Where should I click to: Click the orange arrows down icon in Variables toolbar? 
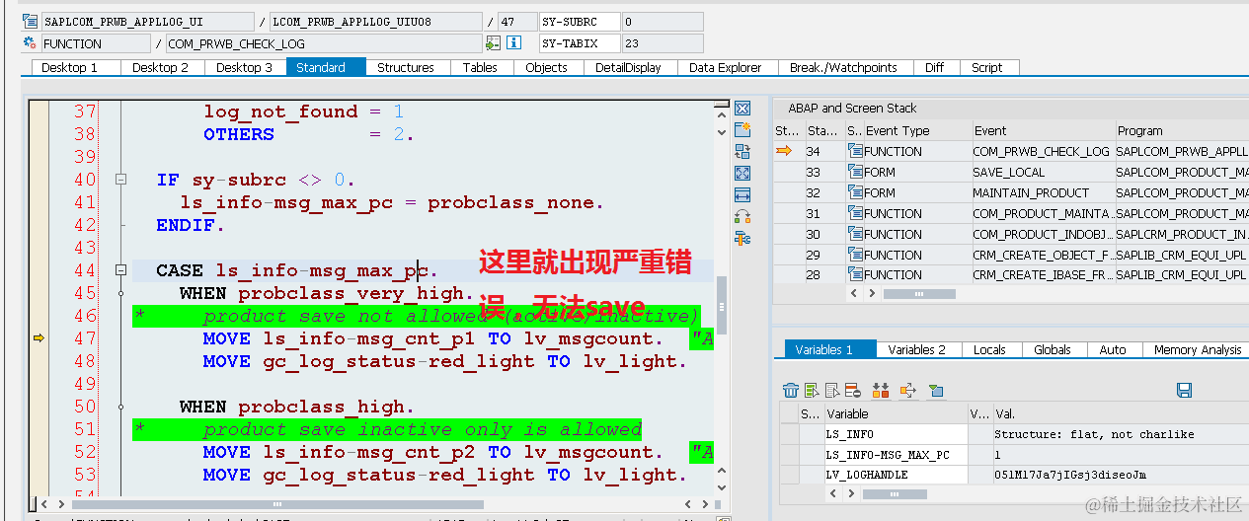881,391
